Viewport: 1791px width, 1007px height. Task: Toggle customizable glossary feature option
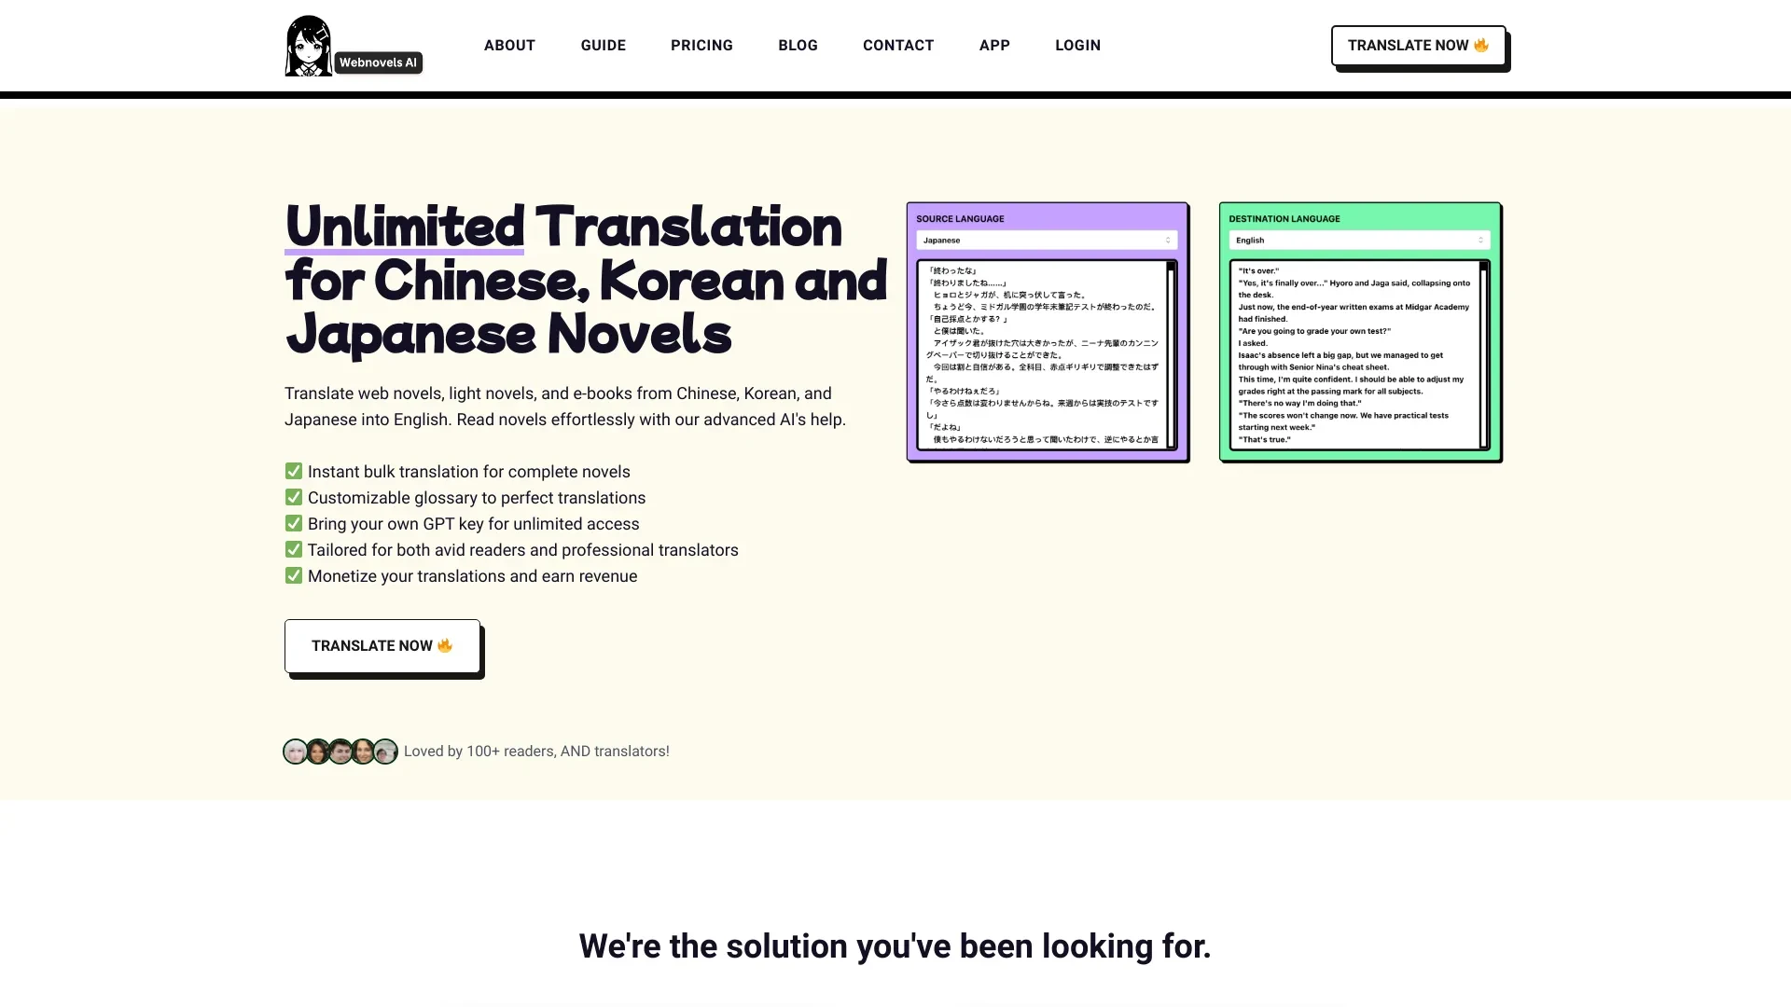(294, 497)
